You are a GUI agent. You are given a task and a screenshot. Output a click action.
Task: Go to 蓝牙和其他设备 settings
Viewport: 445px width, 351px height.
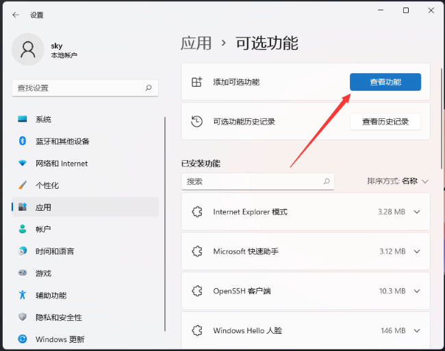tap(85, 141)
